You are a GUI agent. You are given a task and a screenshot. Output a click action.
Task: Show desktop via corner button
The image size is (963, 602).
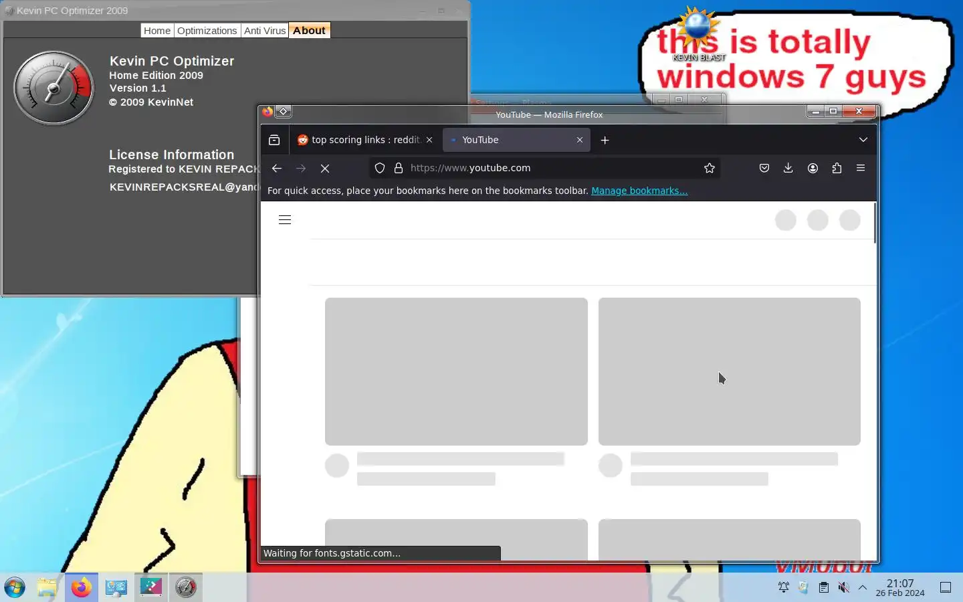(946, 587)
